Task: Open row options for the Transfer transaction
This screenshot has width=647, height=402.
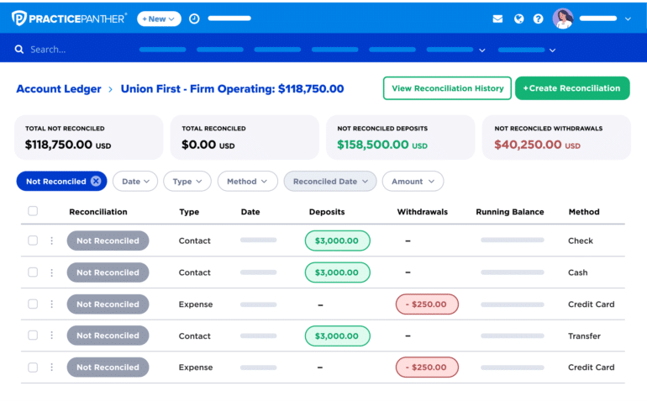Action: pos(51,336)
